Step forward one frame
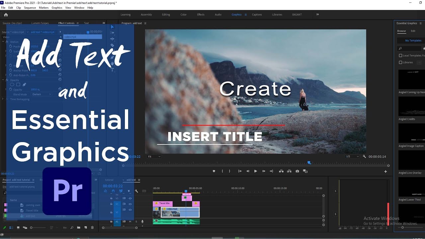The image size is (425, 239). click(x=264, y=171)
